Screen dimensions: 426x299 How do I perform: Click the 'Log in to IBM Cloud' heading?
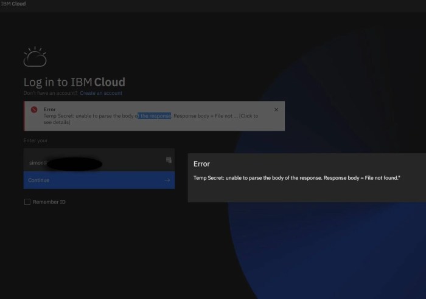74,82
